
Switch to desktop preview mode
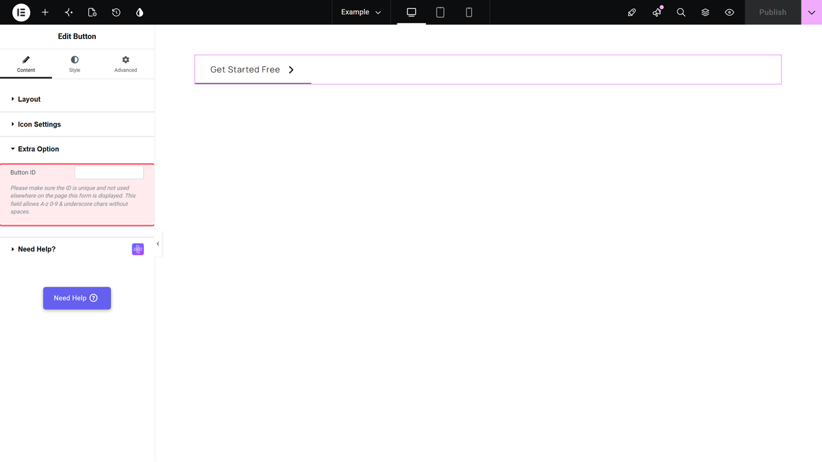412,12
